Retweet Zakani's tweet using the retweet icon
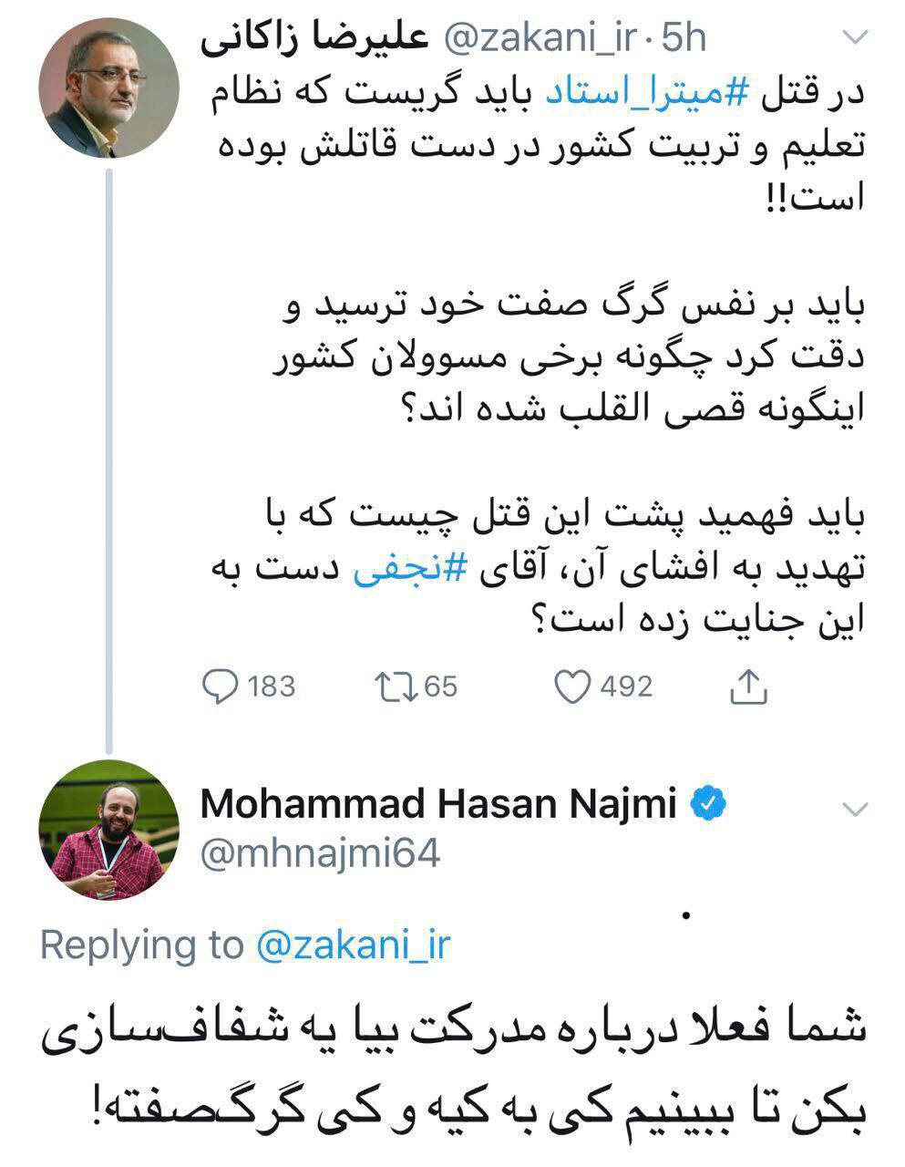The width and height of the screenshot is (905, 1167). (x=395, y=687)
